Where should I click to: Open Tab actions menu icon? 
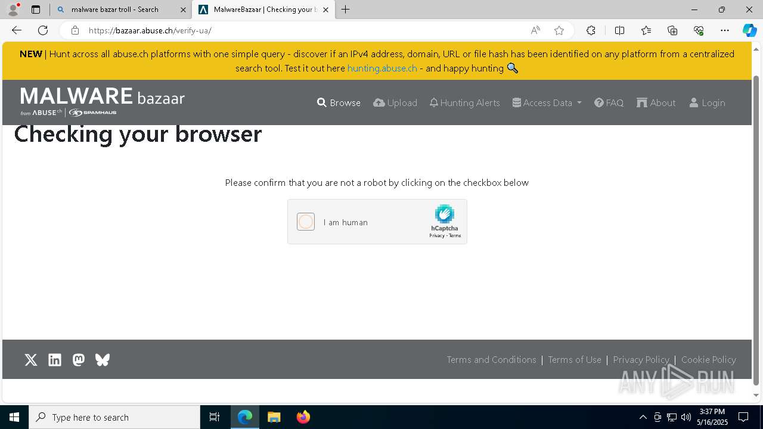[36, 10]
